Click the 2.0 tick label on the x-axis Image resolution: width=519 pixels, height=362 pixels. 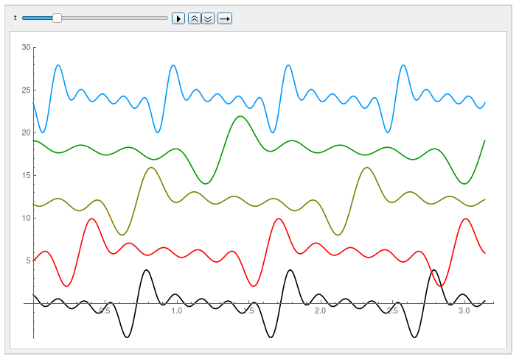[320, 311]
